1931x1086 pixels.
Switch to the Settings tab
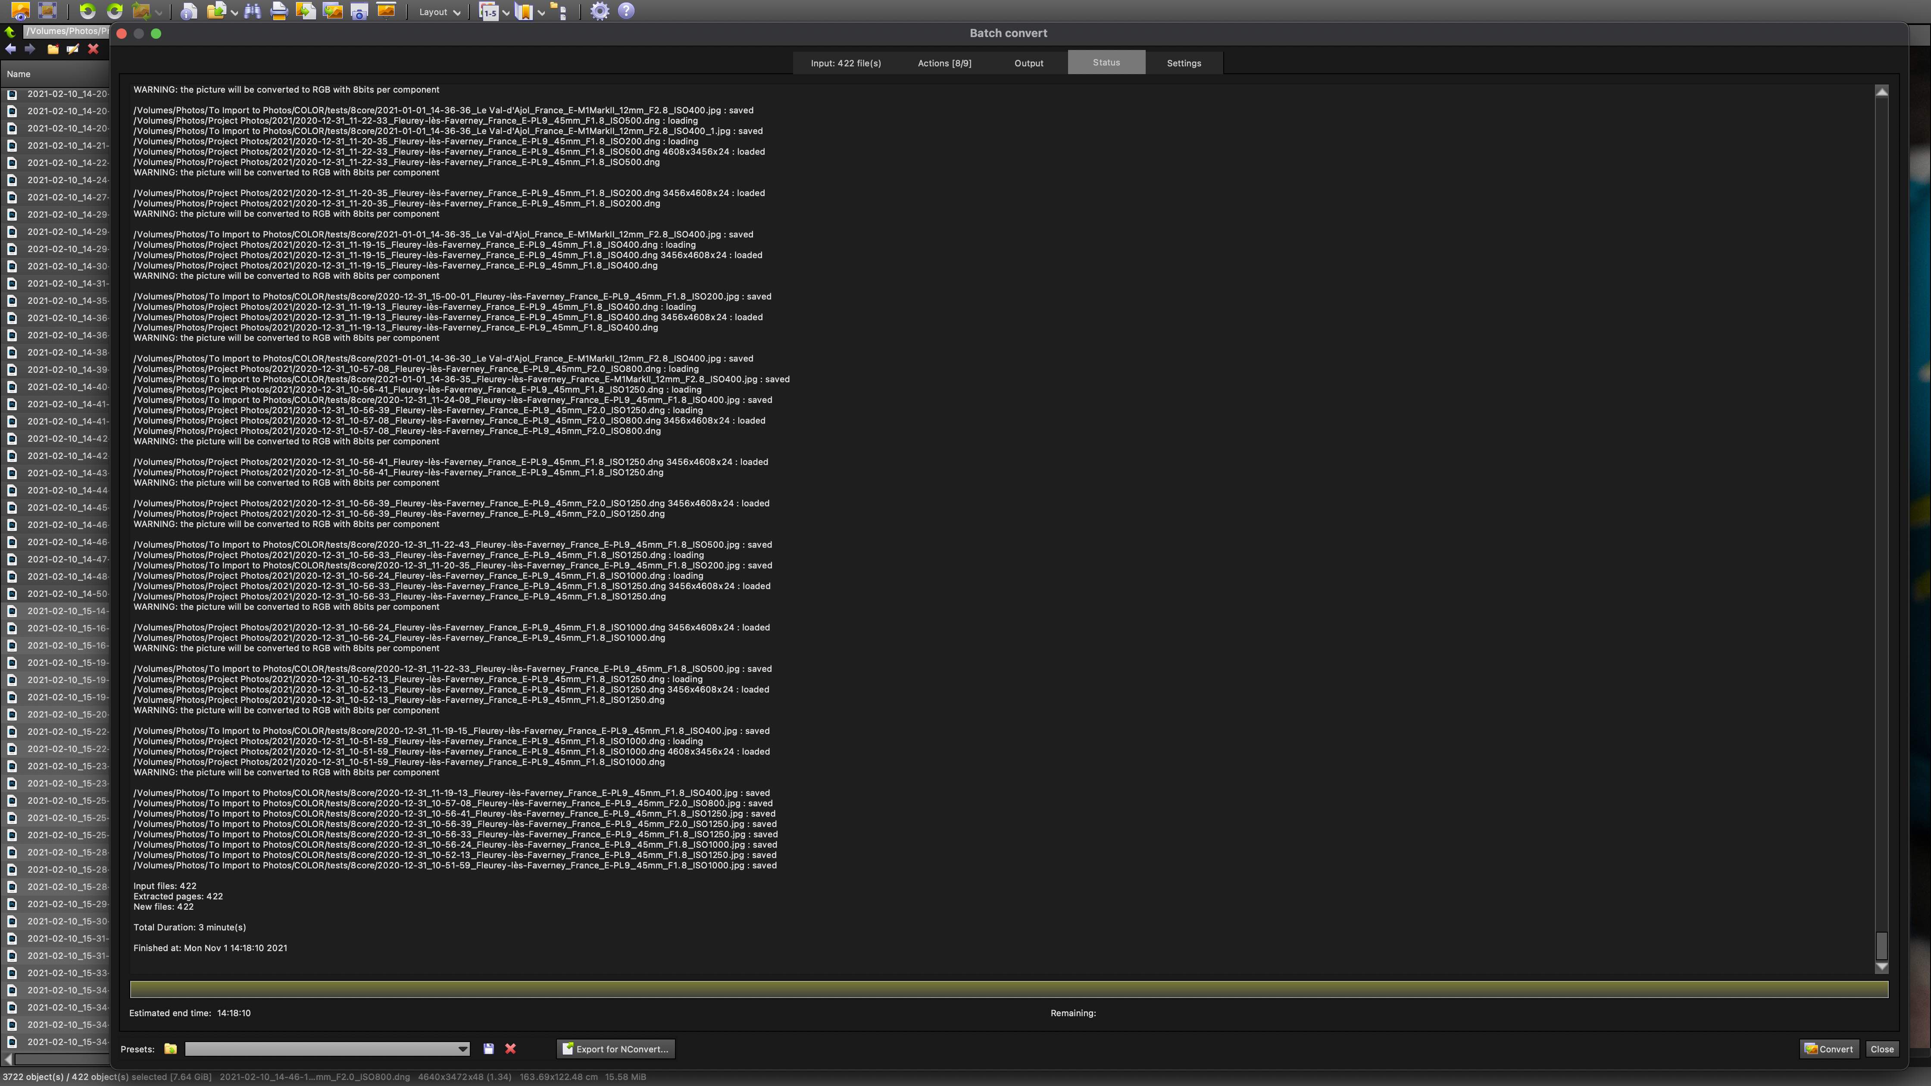click(x=1183, y=63)
